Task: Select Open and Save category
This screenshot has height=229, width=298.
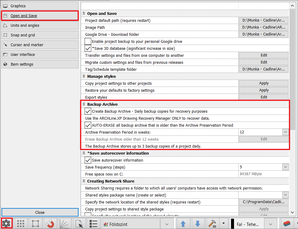Action: (40, 15)
